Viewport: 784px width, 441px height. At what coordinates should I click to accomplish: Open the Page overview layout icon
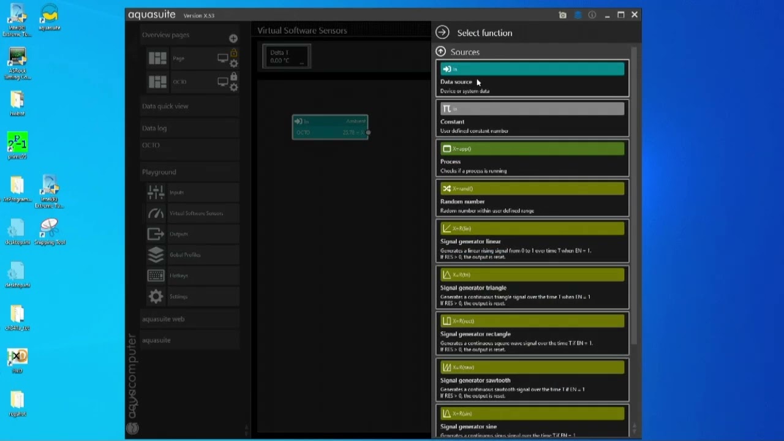click(x=157, y=58)
